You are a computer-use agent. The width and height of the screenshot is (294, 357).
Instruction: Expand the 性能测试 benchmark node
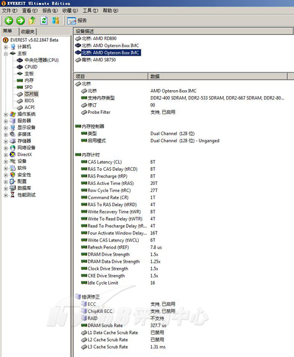(x=6, y=195)
